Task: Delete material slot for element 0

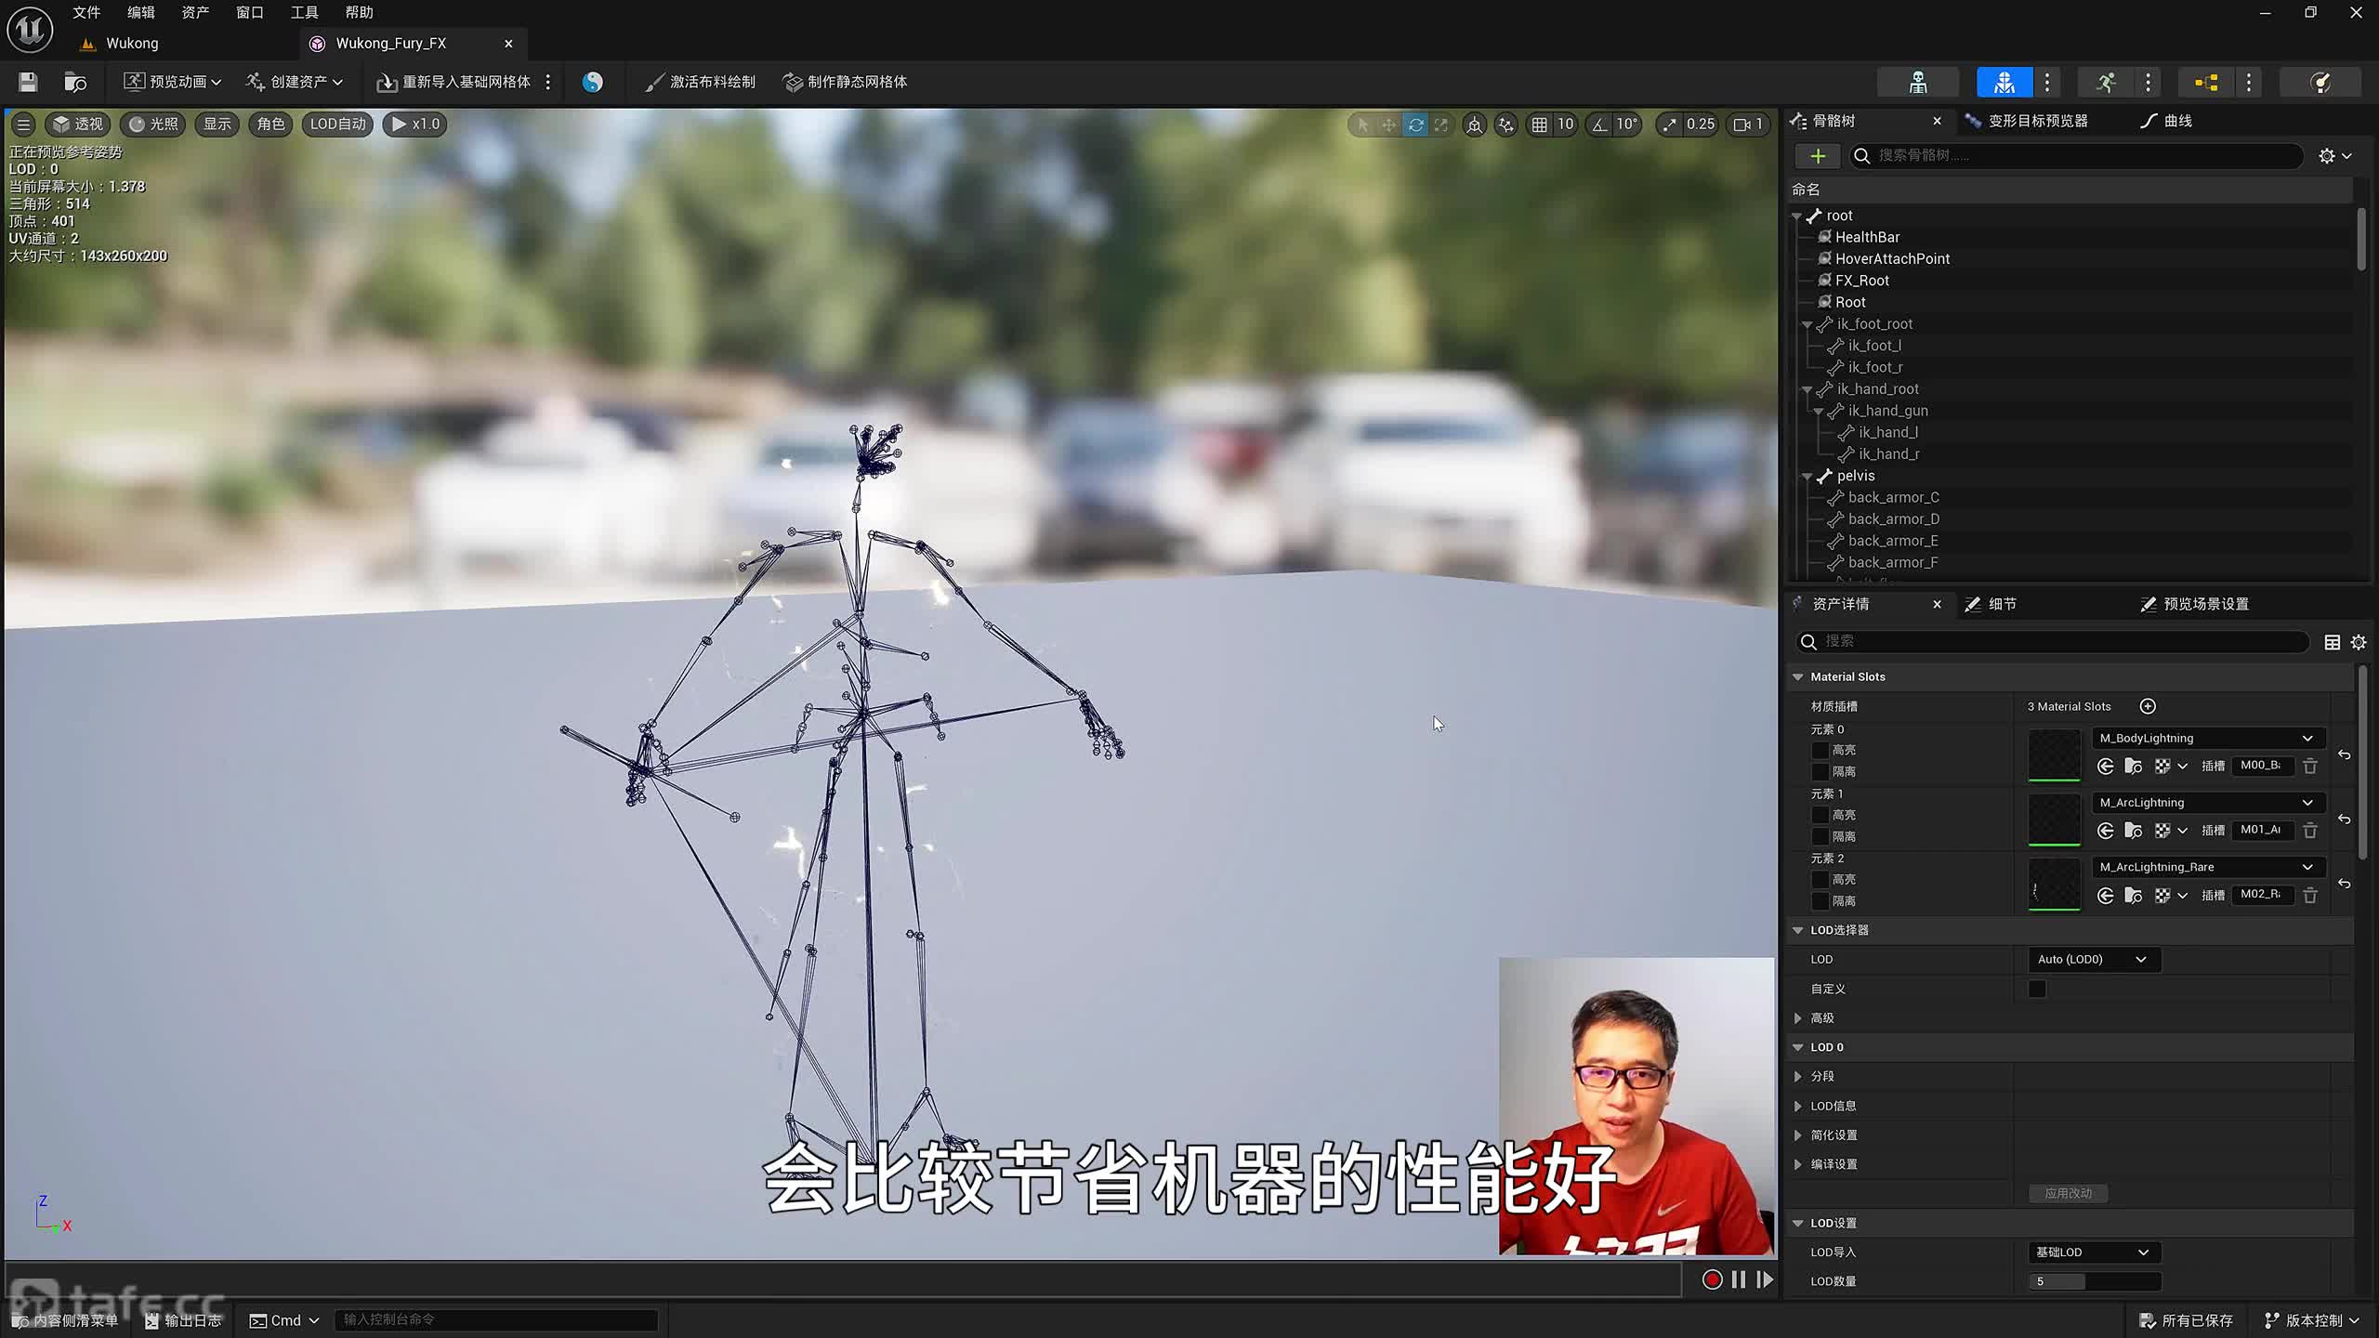Action: [2310, 766]
